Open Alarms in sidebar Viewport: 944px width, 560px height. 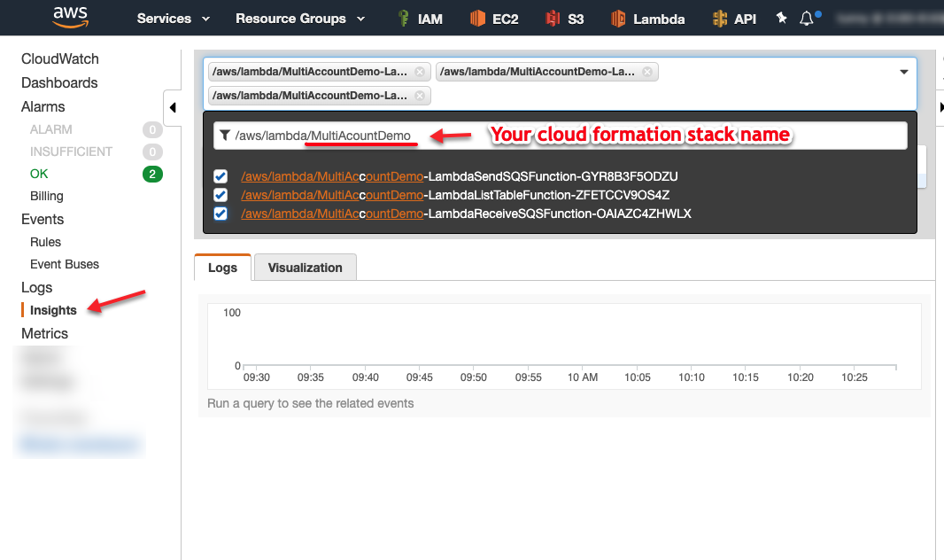click(x=43, y=107)
